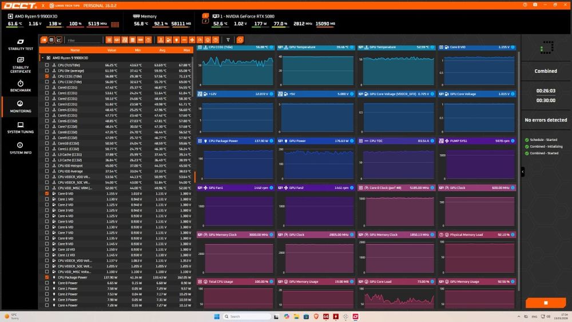The image size is (572, 322).
Task: Uncheck the Core 0 VID checkbox
Action: point(47,193)
